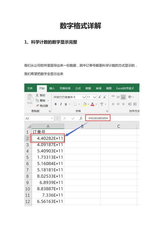Toggle Underline formatting

[66, 104]
